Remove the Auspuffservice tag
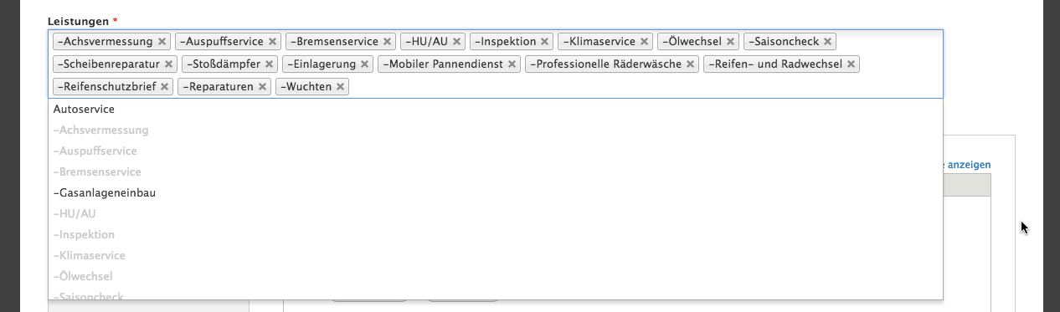The image size is (1060, 312). tap(272, 41)
